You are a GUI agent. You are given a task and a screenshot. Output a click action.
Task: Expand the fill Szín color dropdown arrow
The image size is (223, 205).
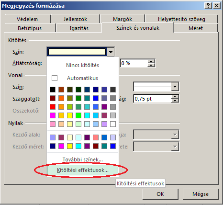point(111,52)
